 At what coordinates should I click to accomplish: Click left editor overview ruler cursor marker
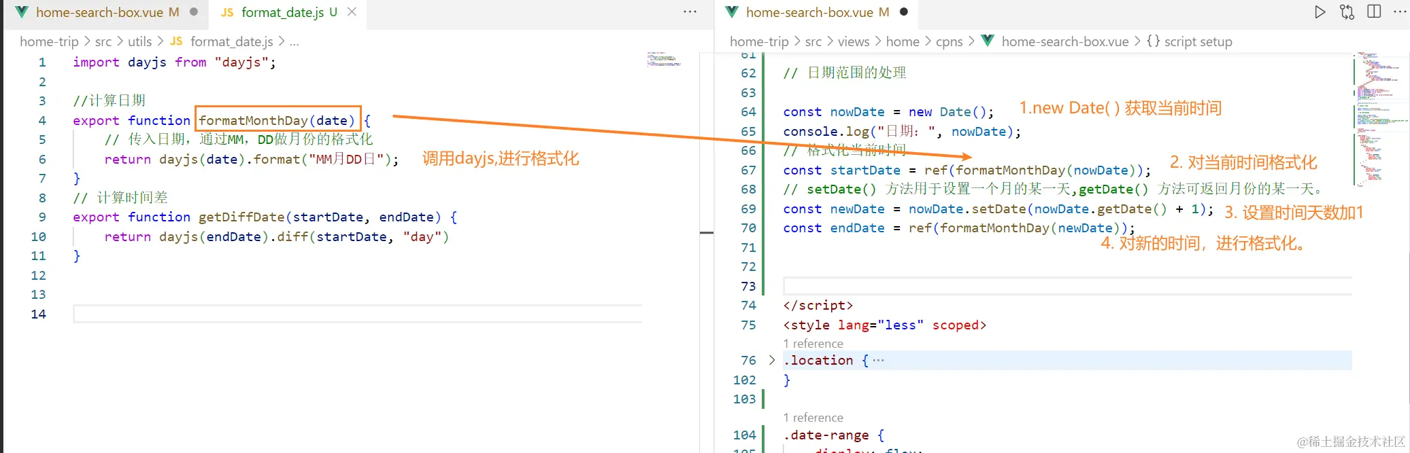pos(707,233)
